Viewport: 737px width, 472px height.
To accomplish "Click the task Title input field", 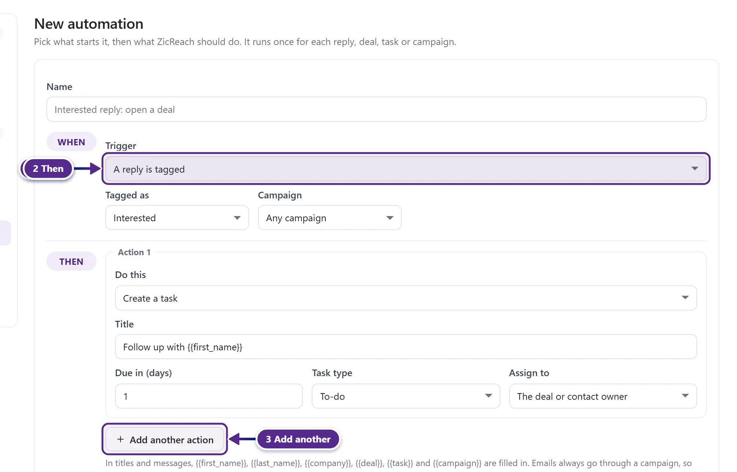I will click(406, 347).
